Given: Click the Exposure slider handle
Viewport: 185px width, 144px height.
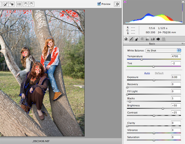Looking at the screenshot, I should point(154,80).
